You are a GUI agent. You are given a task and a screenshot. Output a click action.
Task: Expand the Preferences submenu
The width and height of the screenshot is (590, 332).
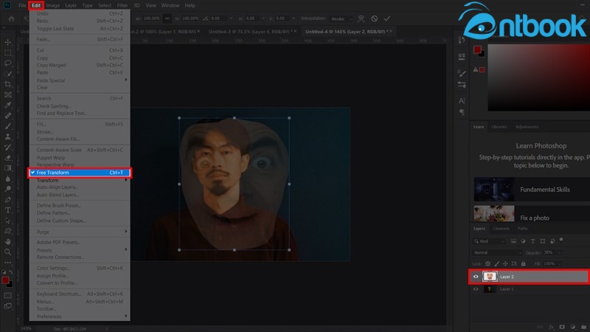point(80,317)
